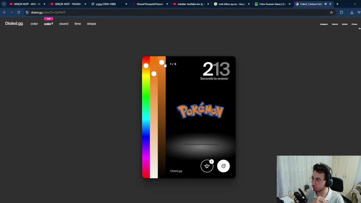Image resolution: width=361 pixels, height=203 pixels.
Task: Open the shape game mode
Action: [92, 24]
